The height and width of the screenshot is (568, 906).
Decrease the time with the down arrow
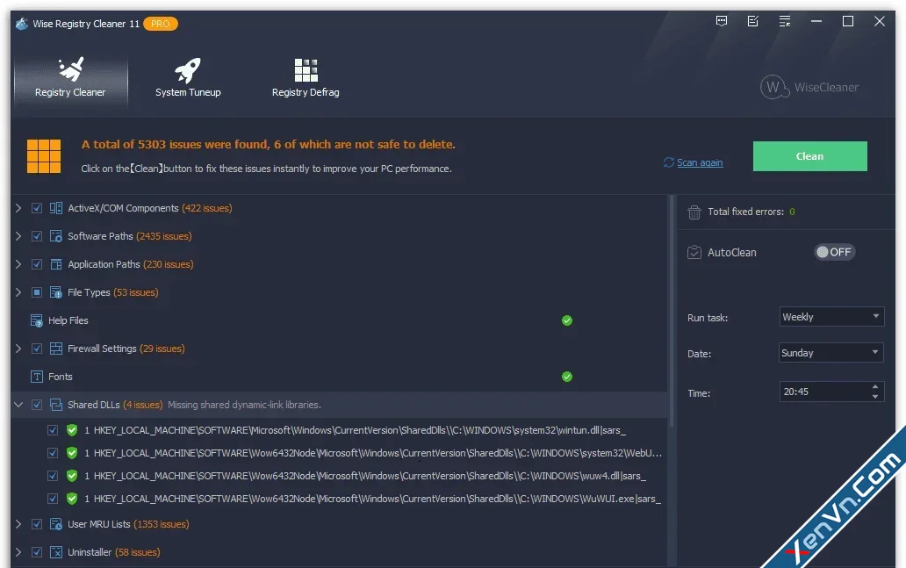pyautogui.click(x=875, y=397)
